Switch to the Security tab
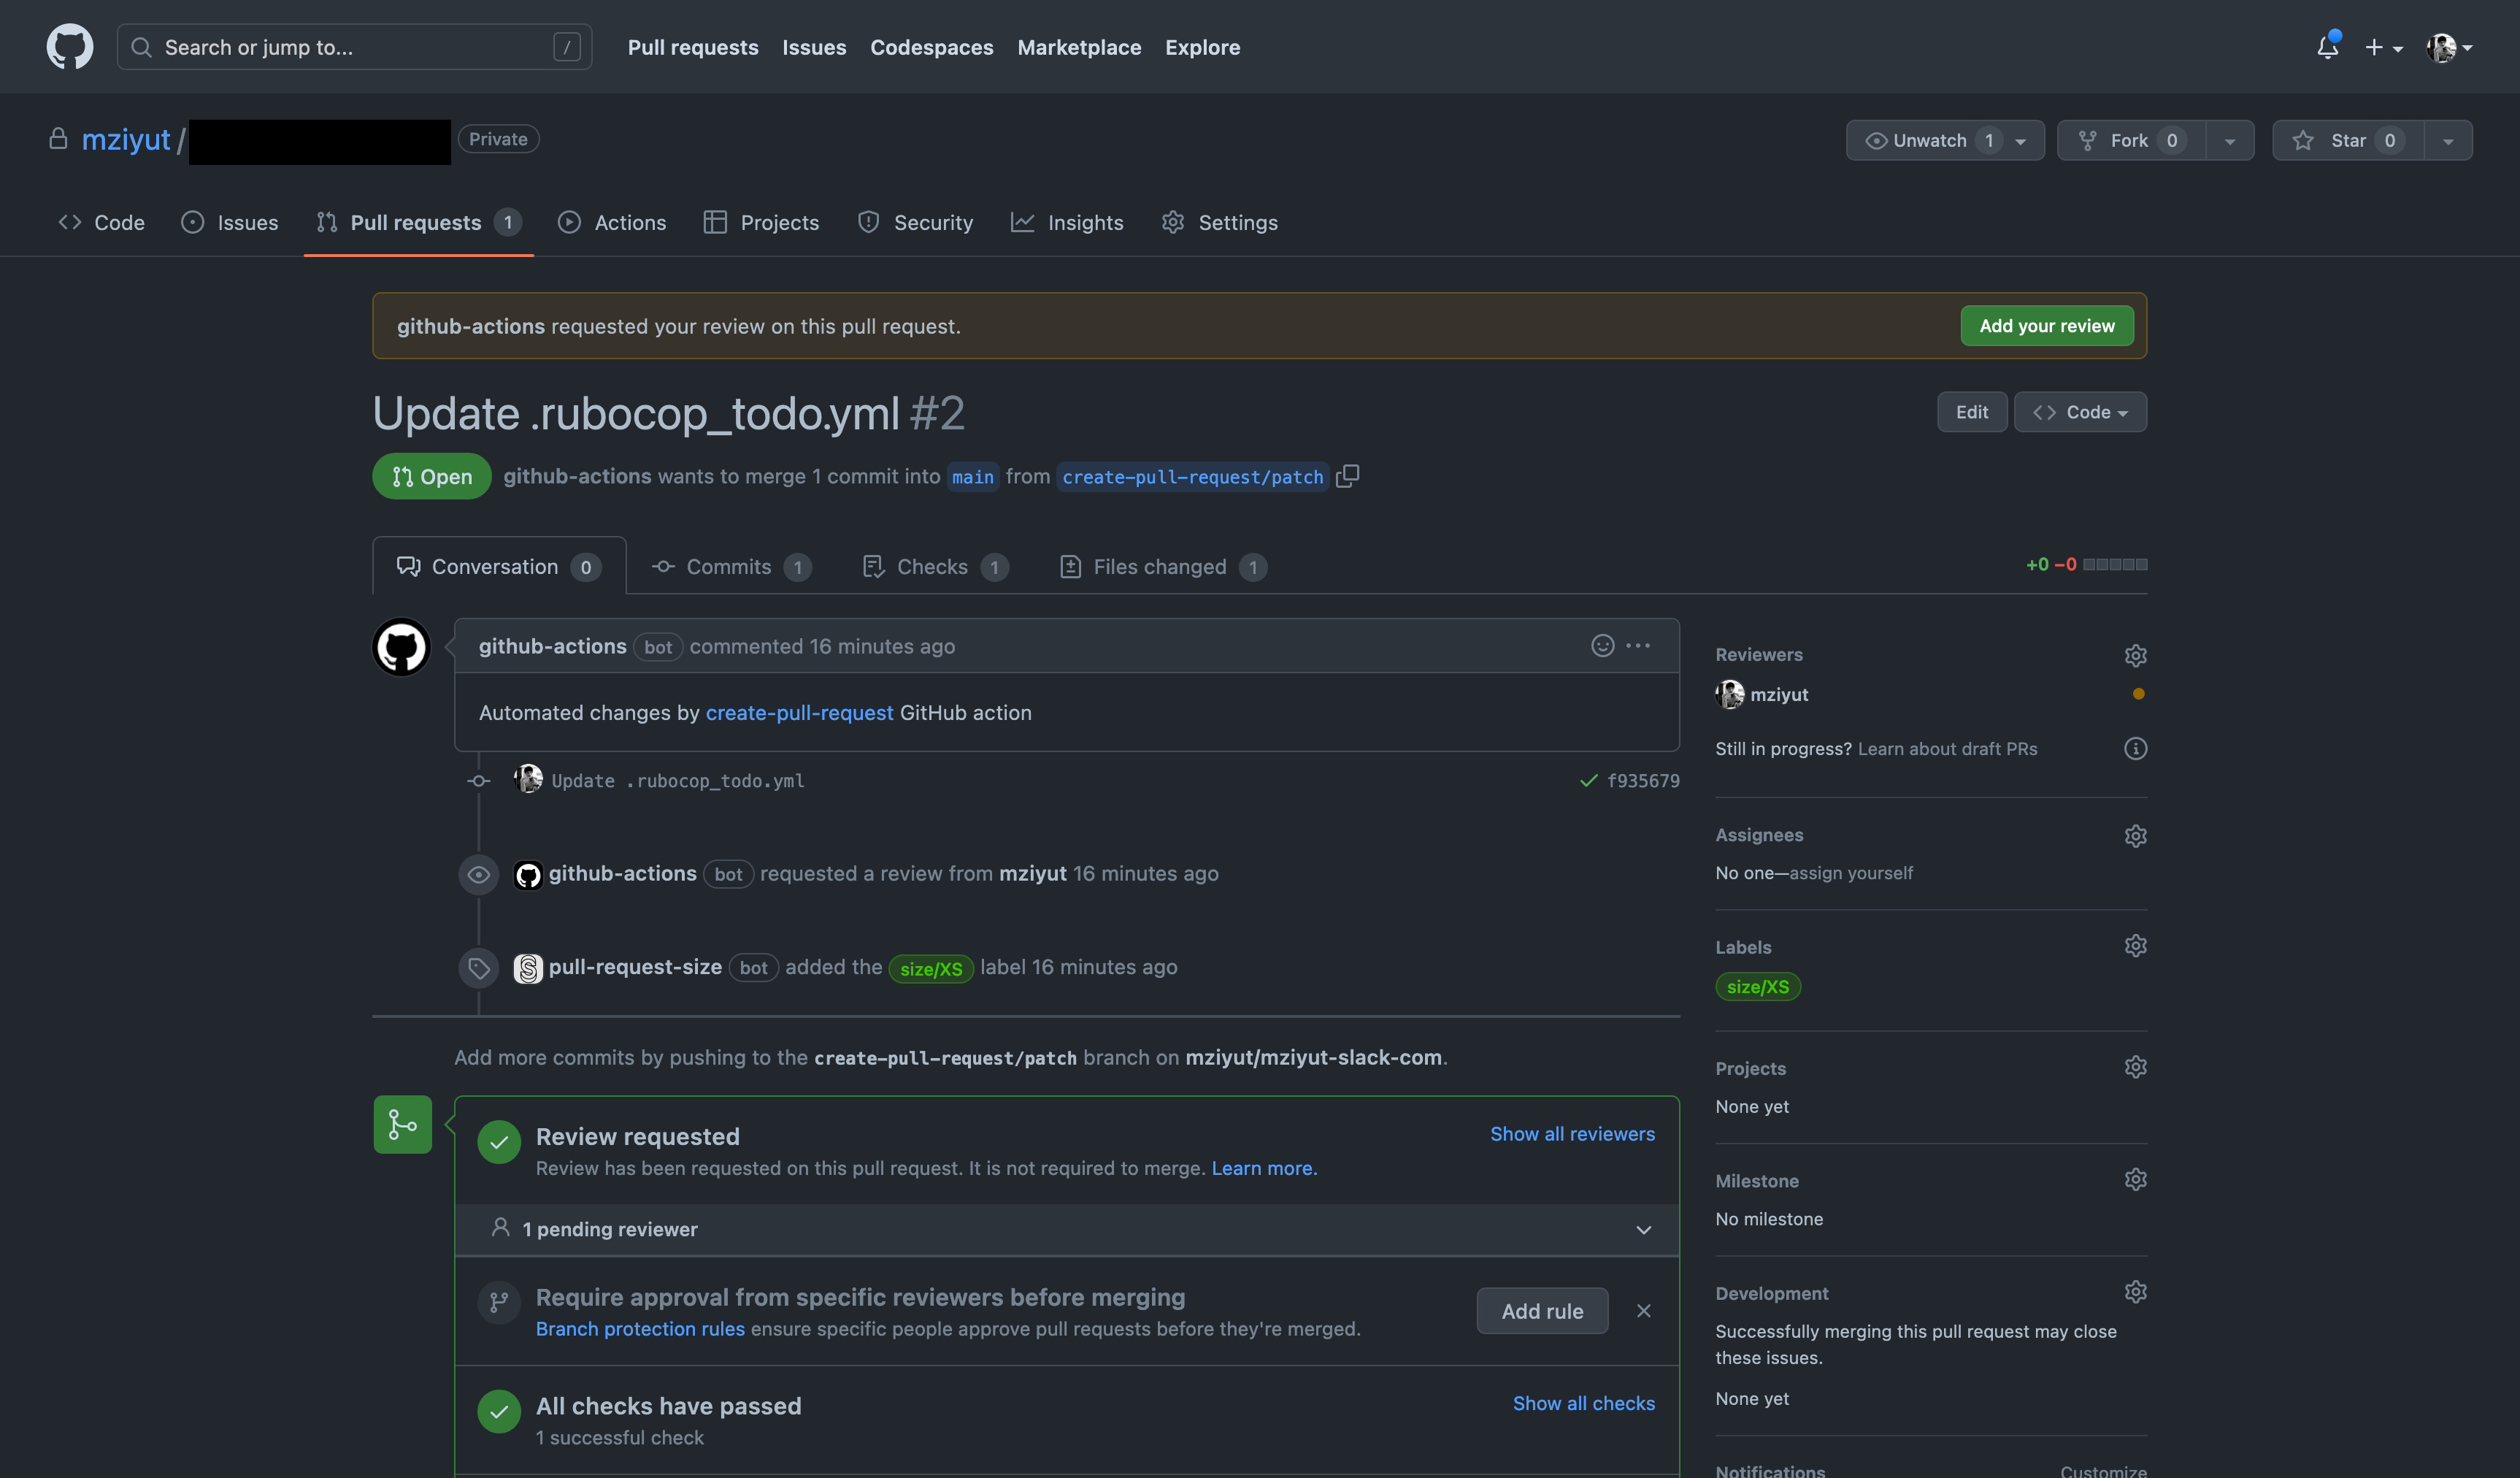Screen dimensions: 2520x1478 [x=915, y=222]
